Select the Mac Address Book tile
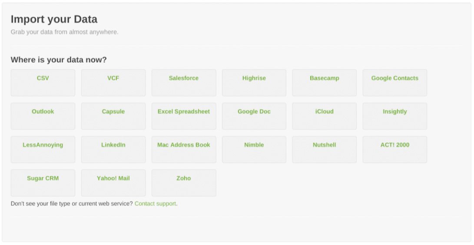Screen dimensions: 474x245 (x=184, y=149)
